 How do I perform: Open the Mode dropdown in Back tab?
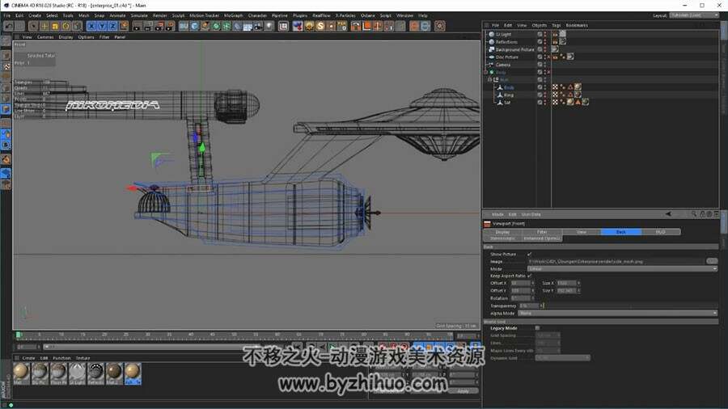click(622, 268)
